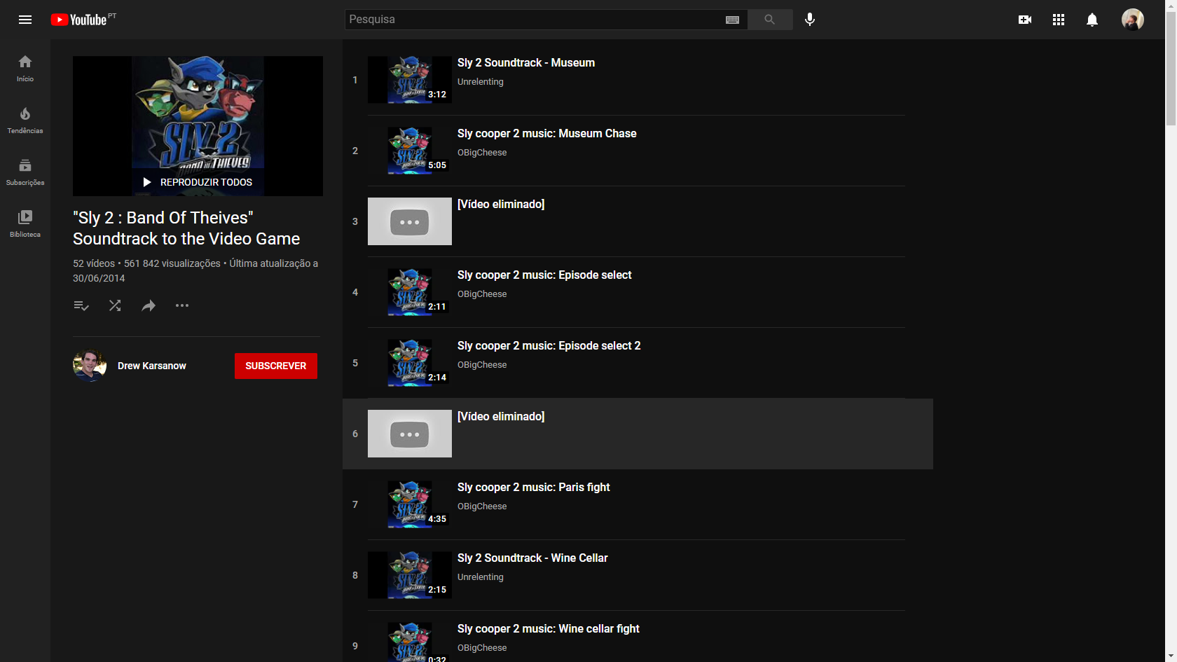Go to Biblioteca from the sidebar

coord(25,223)
